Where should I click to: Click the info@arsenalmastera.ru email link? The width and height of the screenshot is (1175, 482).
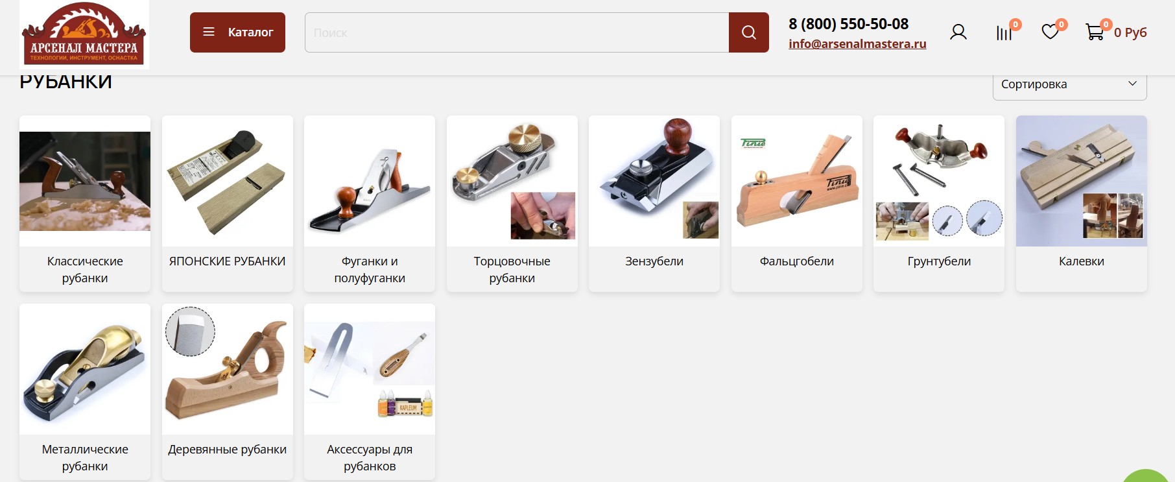tap(857, 43)
